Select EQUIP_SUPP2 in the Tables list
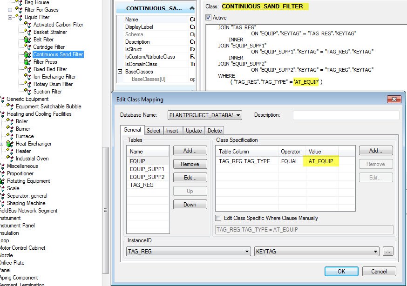407x286 pixels. 148,177
